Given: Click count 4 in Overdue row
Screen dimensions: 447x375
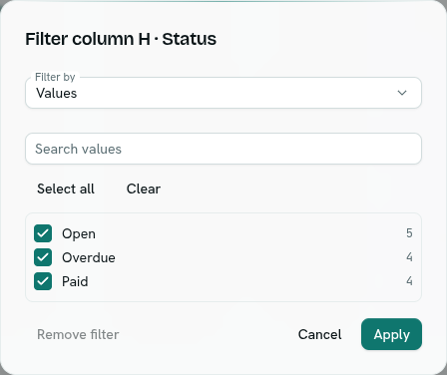Looking at the screenshot, I should click(409, 257).
